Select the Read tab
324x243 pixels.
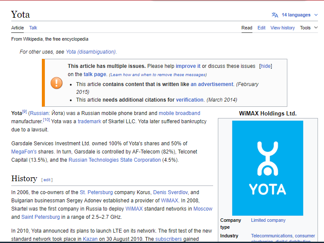coord(247,28)
